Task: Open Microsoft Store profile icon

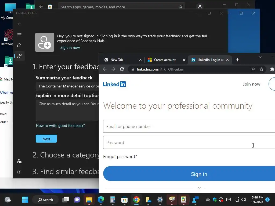Action: (x=200, y=7)
